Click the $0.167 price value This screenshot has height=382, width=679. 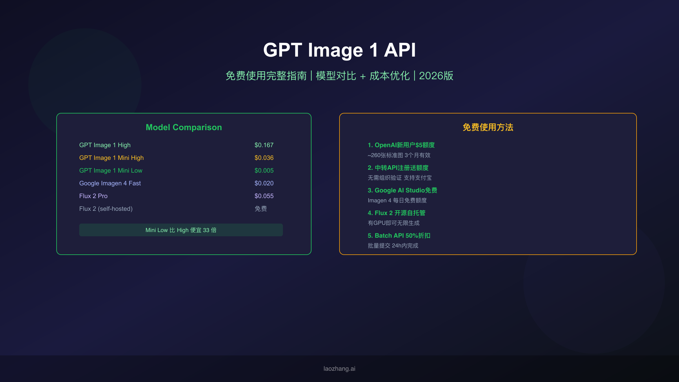point(264,145)
